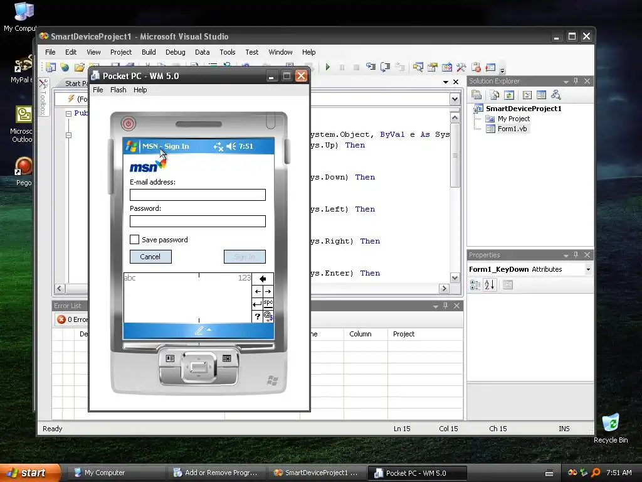Click the Sign In button on MSN screen
Screen dimensions: 642x482
pos(245,257)
